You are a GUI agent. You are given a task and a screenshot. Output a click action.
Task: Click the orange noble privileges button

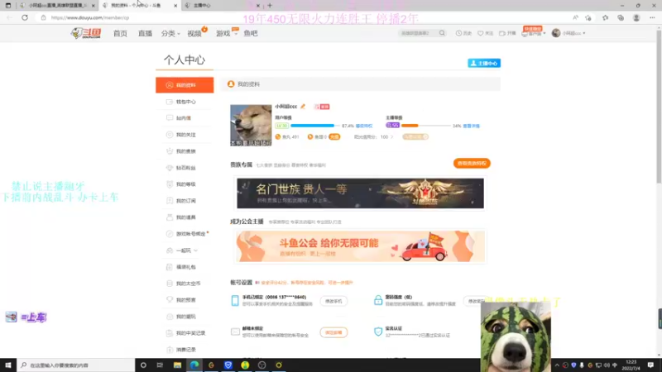pyautogui.click(x=472, y=163)
